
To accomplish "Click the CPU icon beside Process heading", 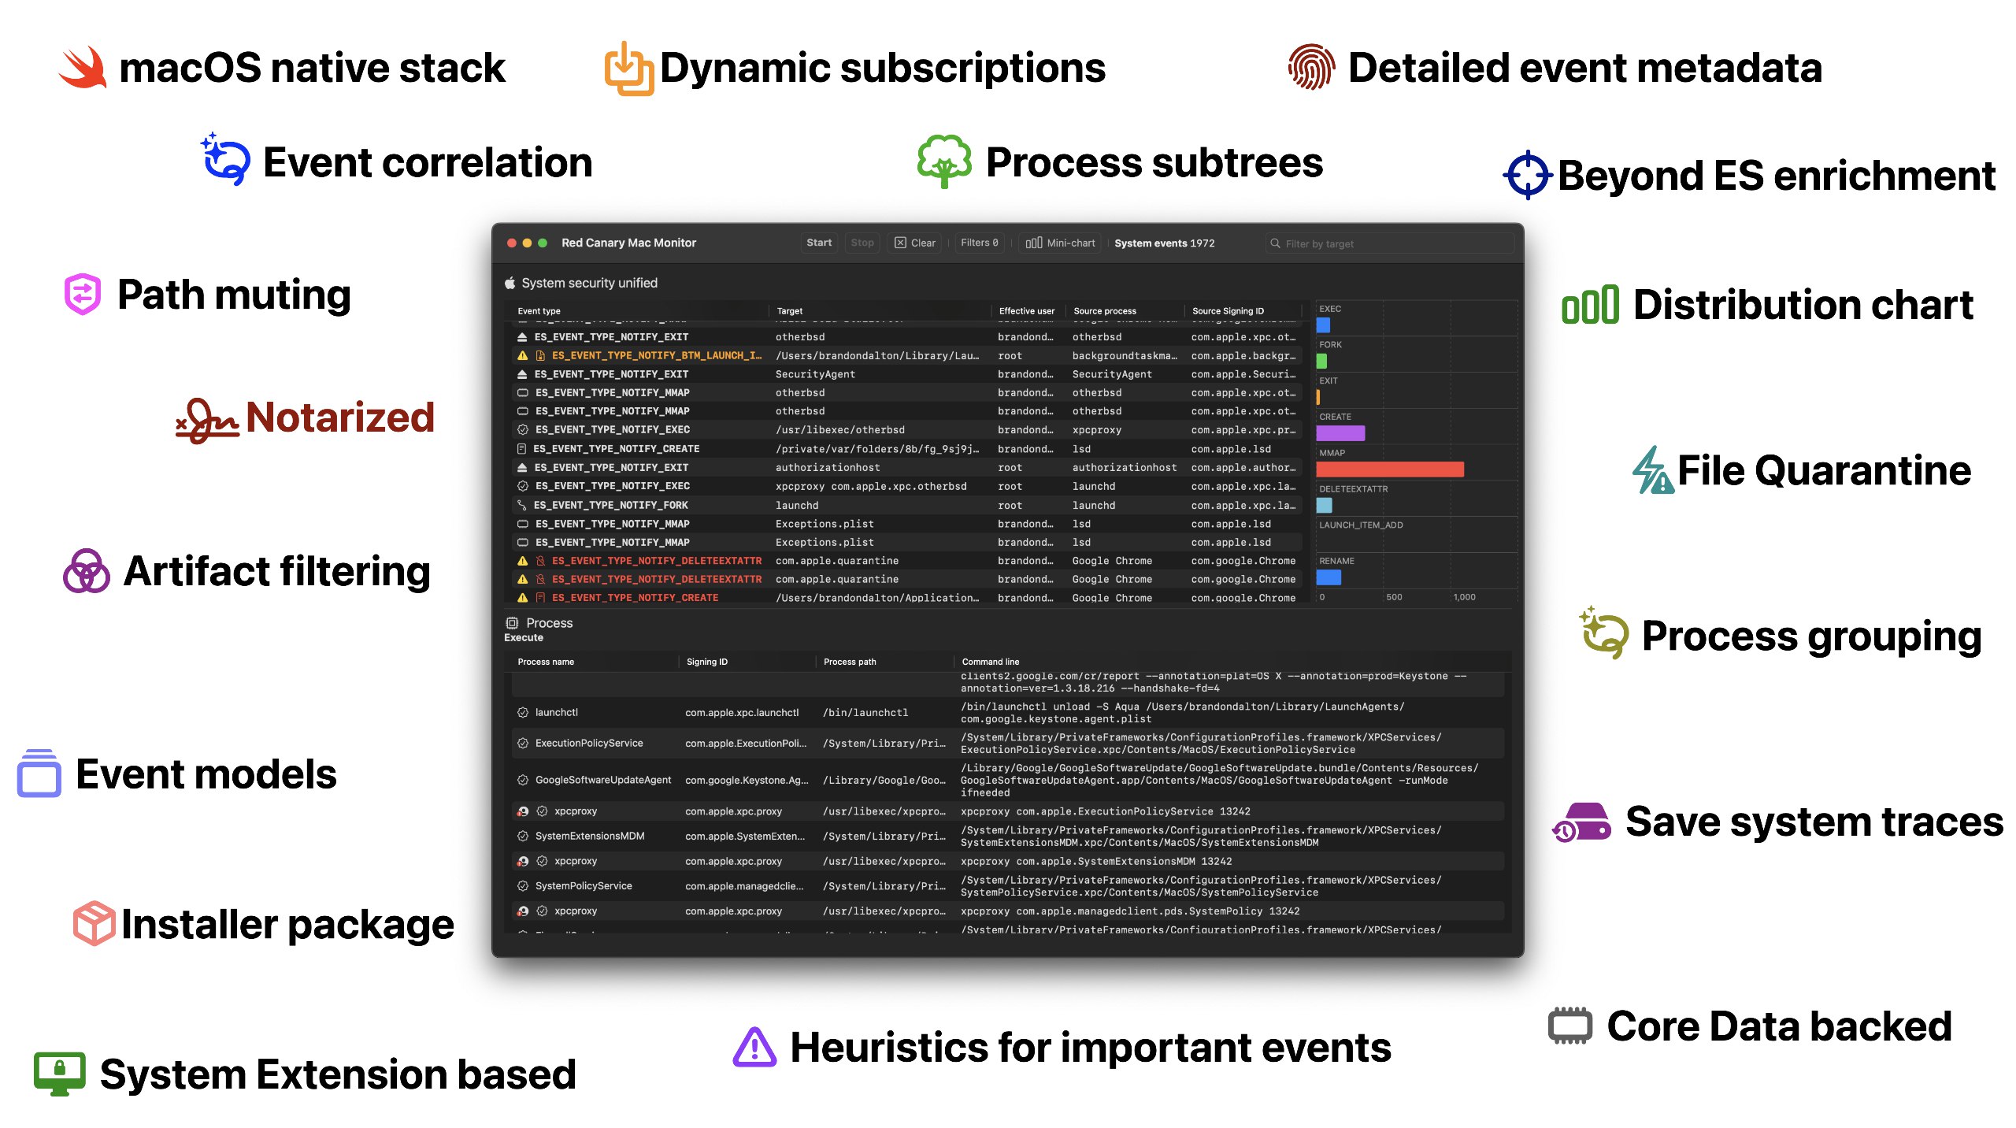I will [x=512, y=623].
